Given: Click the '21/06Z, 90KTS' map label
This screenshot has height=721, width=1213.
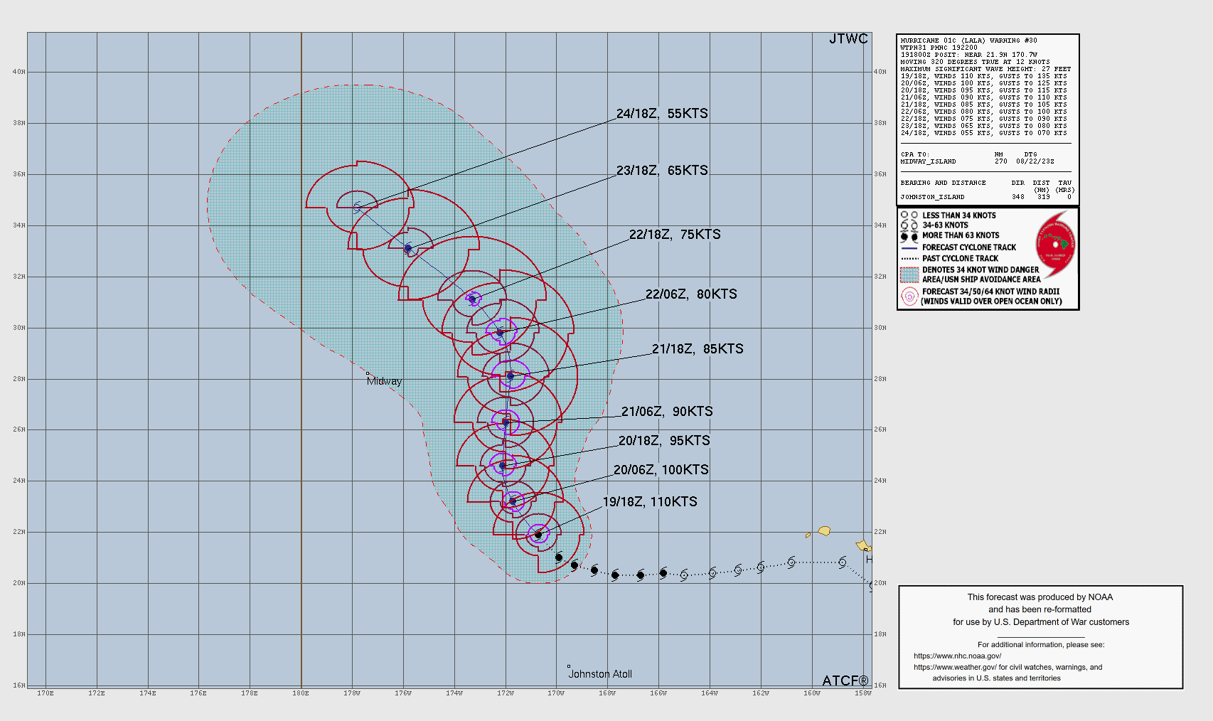Looking at the screenshot, I should coord(667,412).
